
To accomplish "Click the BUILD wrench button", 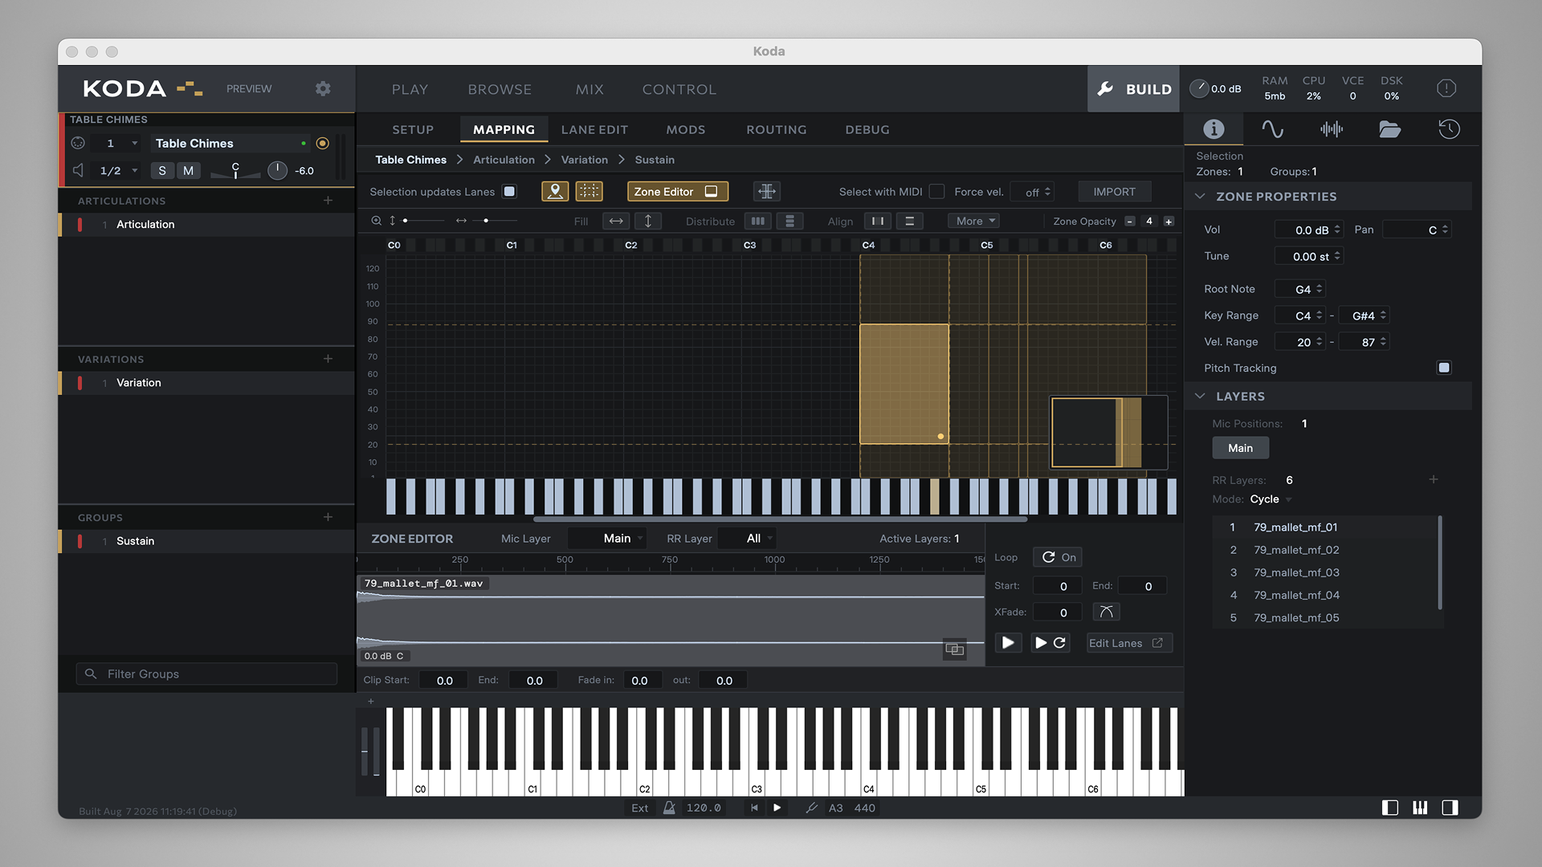I will (x=1133, y=89).
